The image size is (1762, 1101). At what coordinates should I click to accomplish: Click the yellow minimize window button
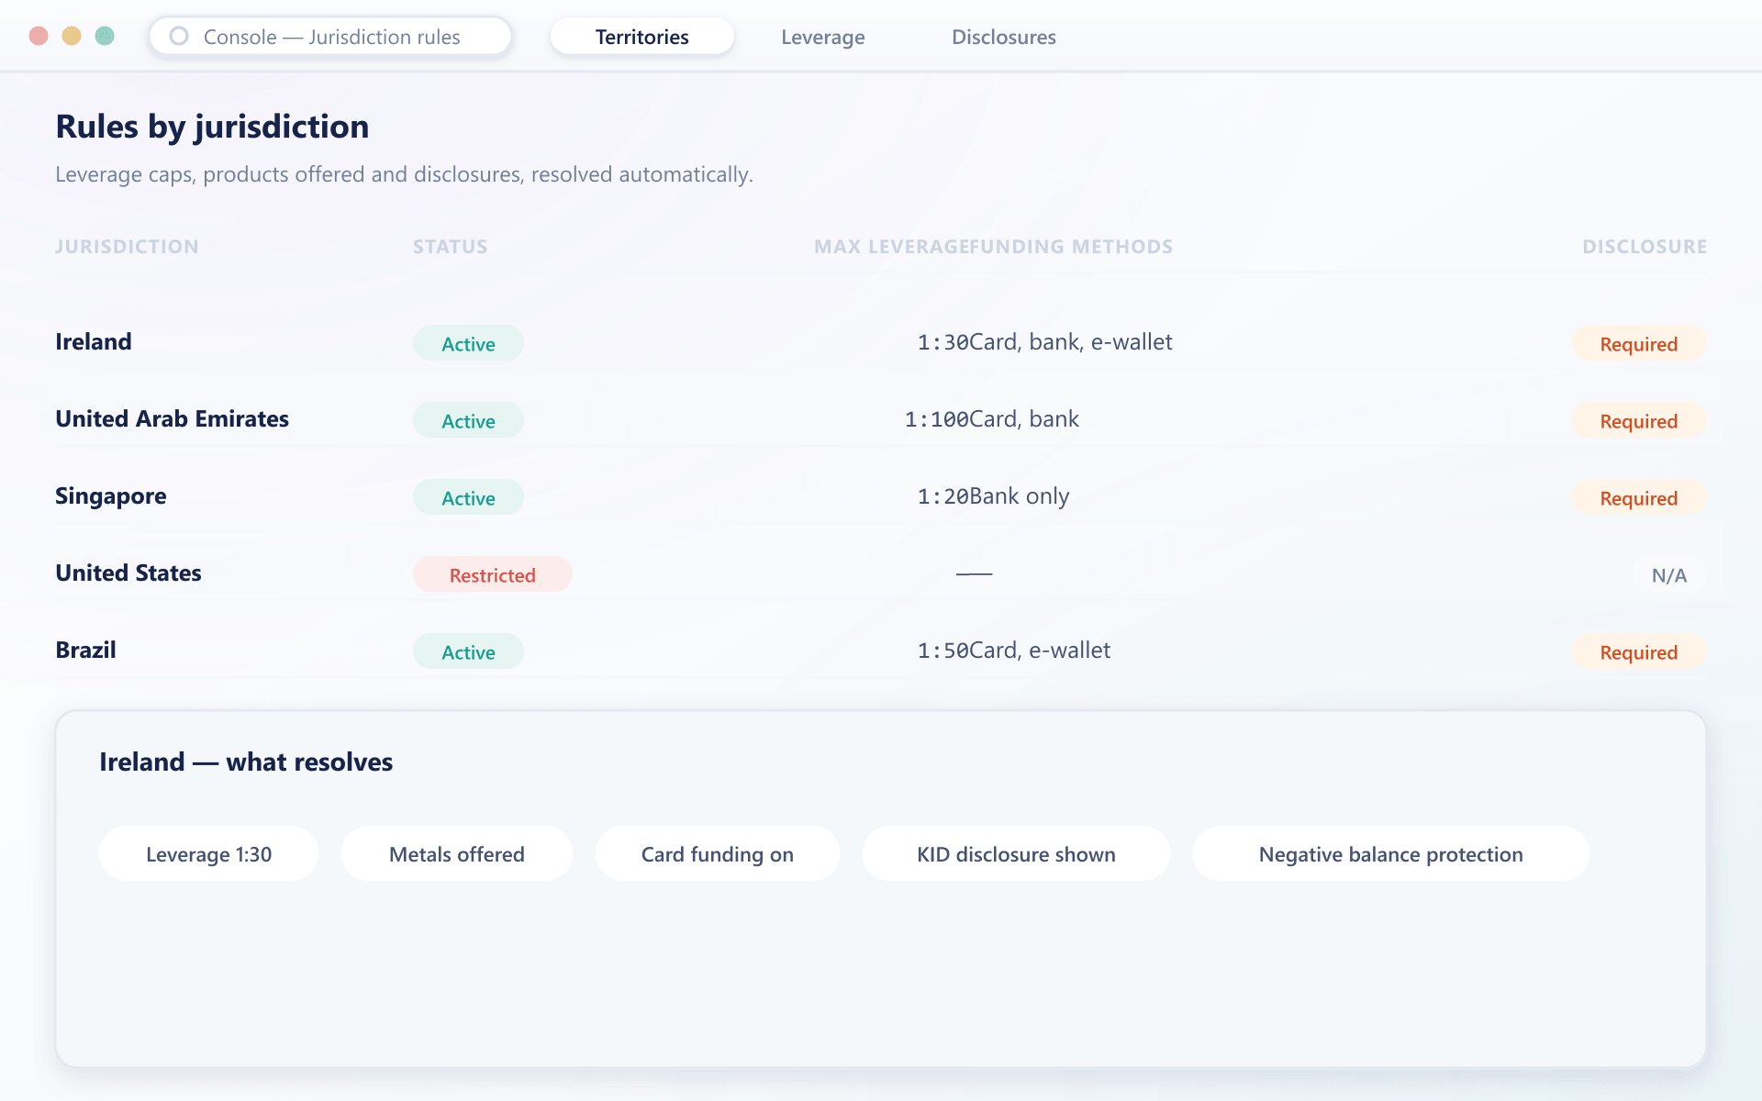point(72,36)
